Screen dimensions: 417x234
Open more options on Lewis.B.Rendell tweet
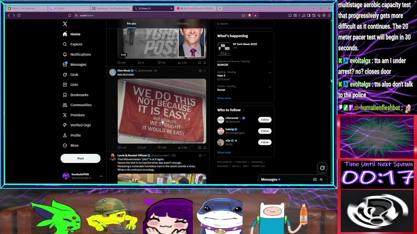click(x=205, y=155)
